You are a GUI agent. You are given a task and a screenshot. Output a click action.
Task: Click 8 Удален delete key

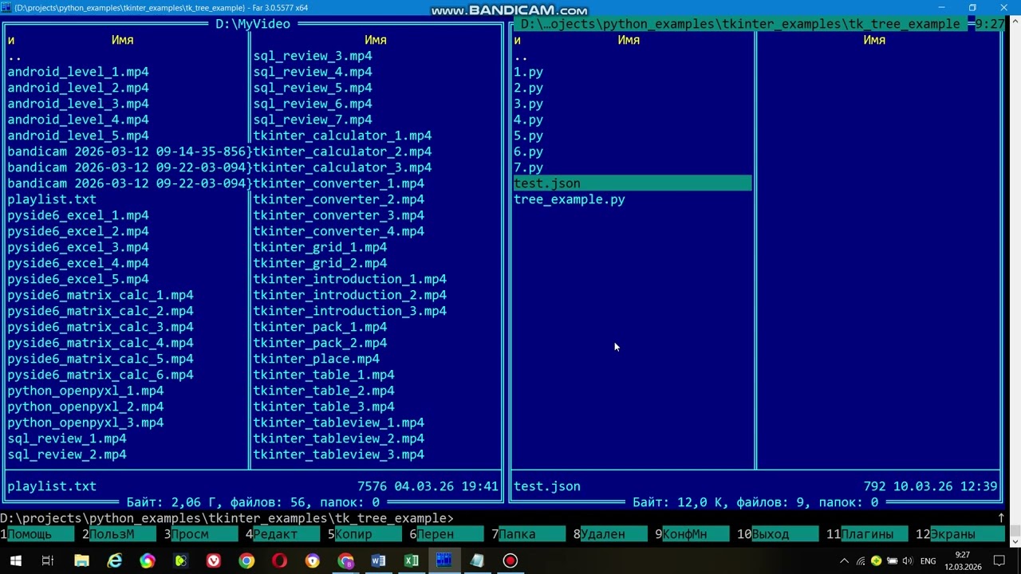tap(610, 534)
